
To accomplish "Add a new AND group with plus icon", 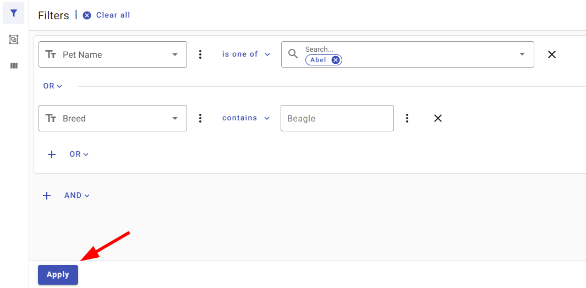I will (47, 196).
